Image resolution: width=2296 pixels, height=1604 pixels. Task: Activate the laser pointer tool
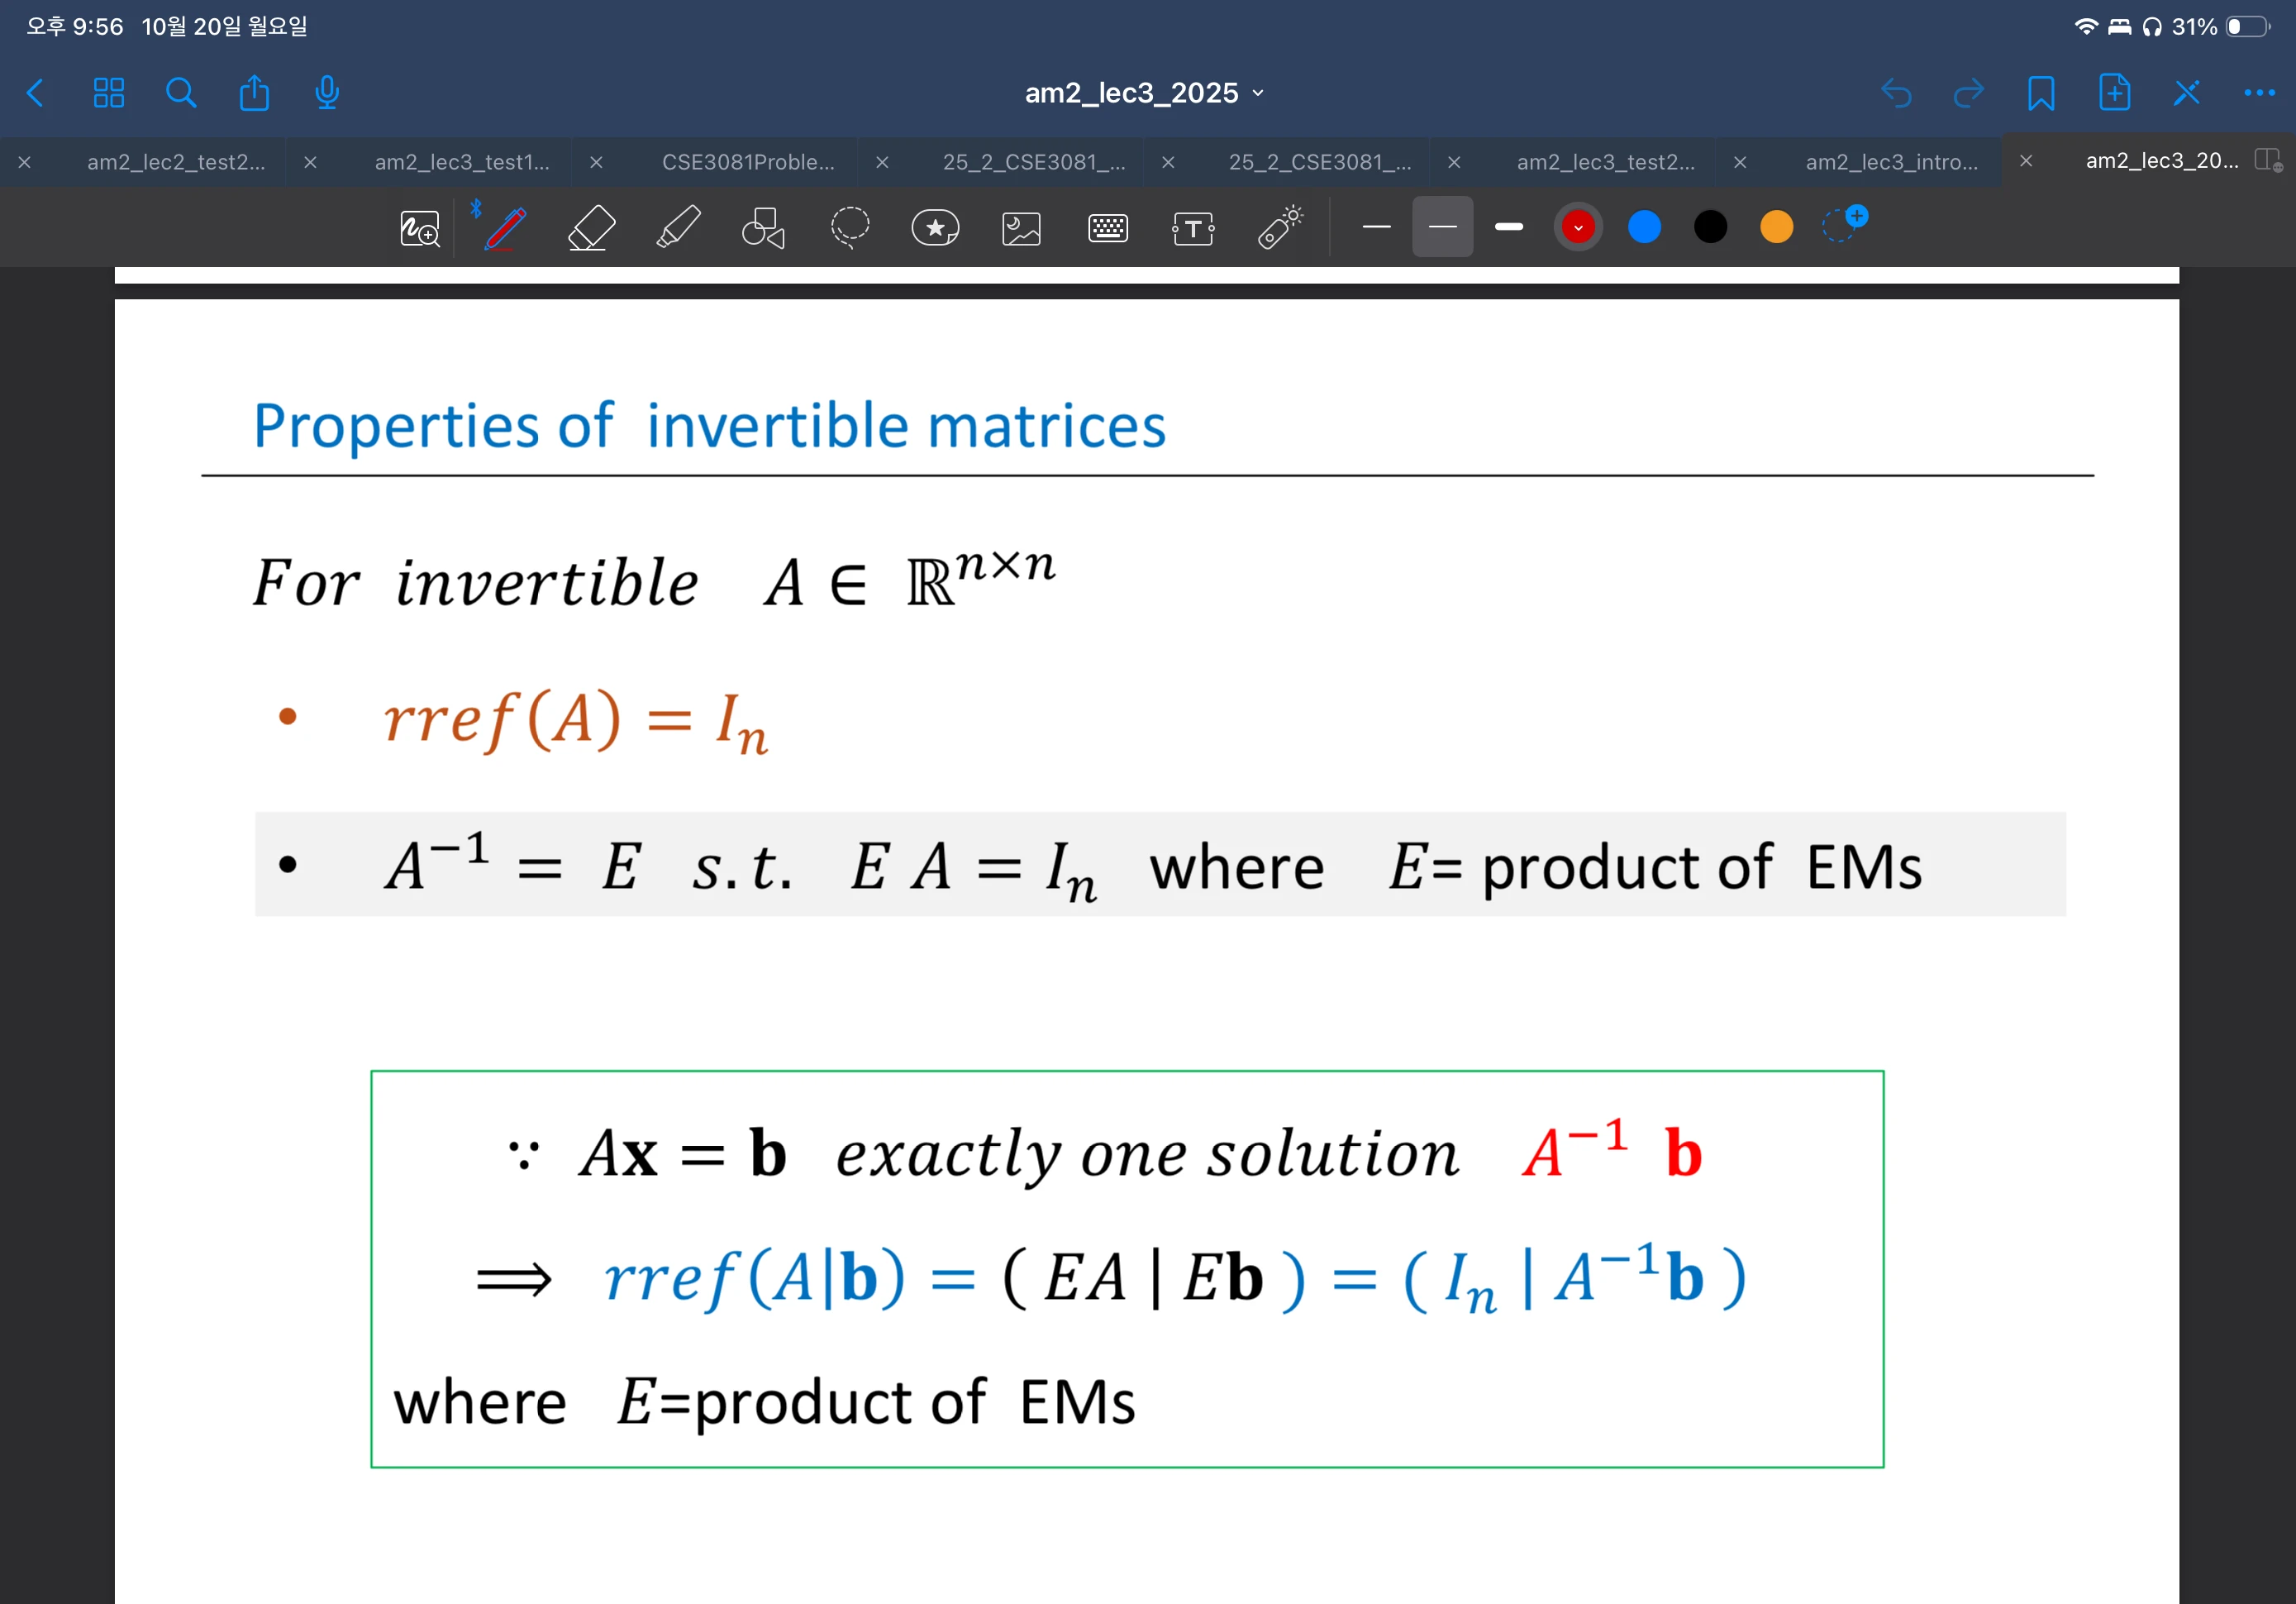(x=1280, y=228)
